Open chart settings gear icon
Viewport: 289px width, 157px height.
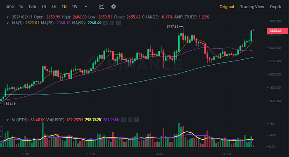114,7
